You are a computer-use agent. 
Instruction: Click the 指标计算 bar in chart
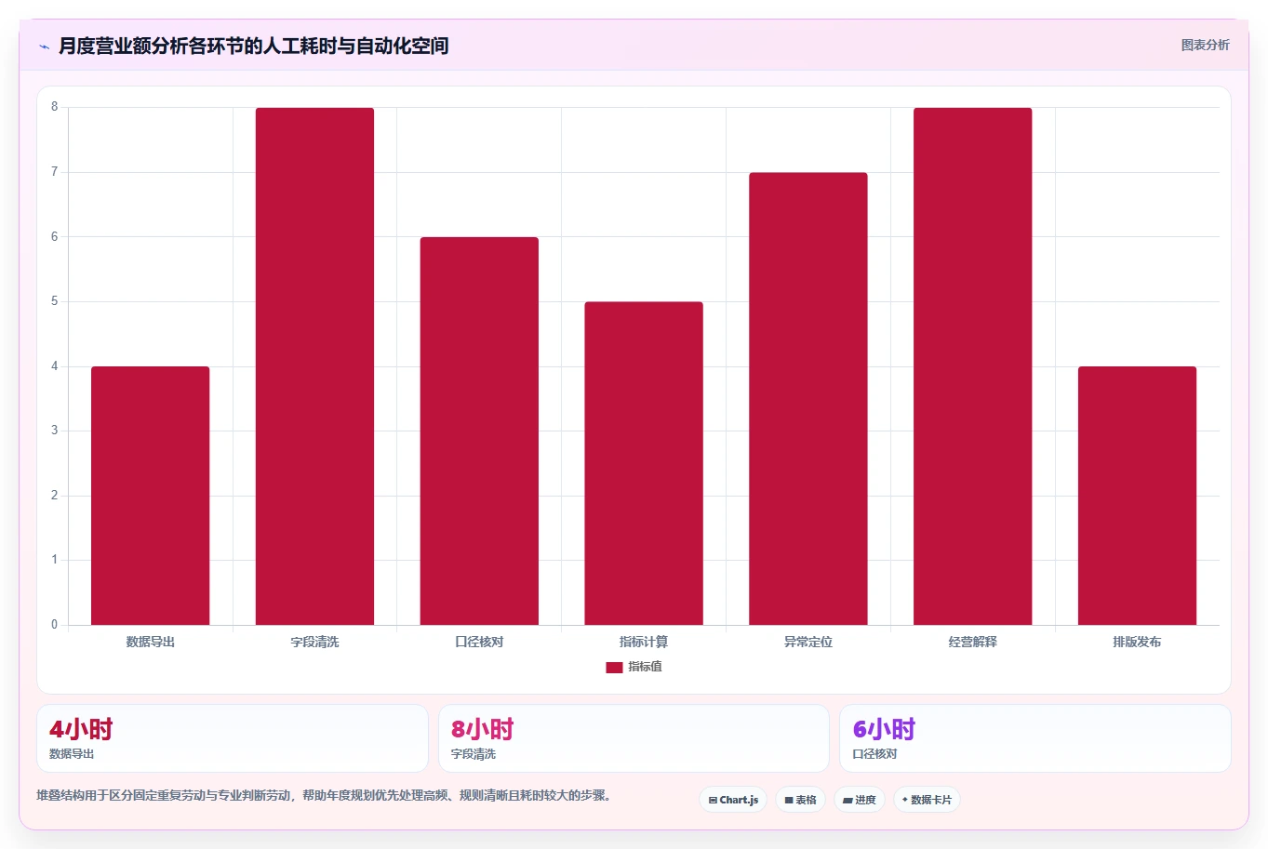(x=644, y=463)
